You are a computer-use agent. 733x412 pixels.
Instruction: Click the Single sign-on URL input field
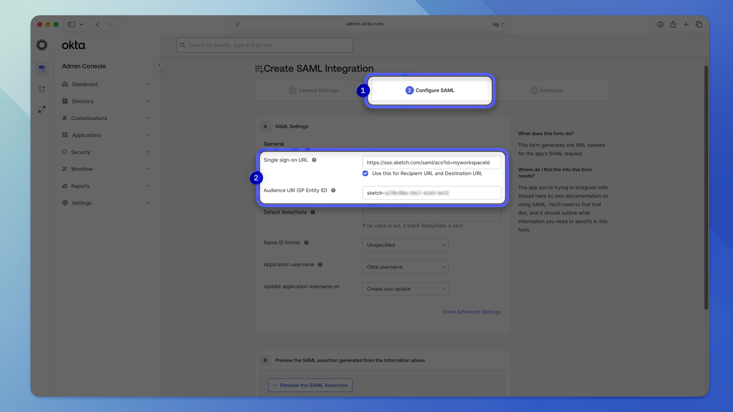click(x=431, y=163)
